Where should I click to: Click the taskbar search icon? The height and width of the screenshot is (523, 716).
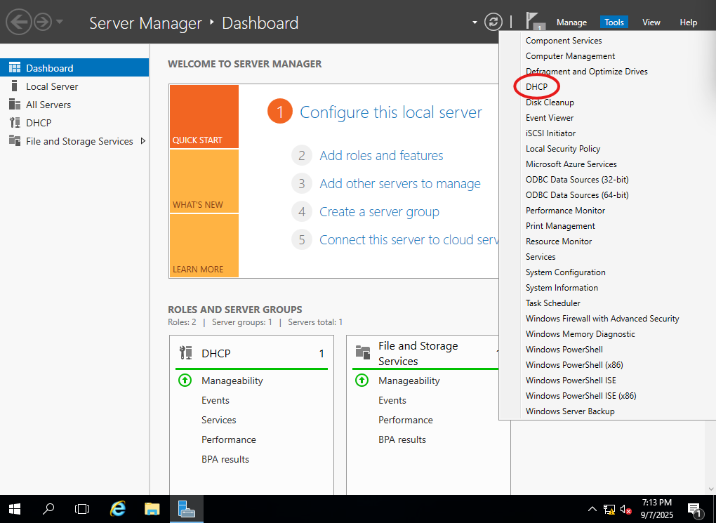[x=48, y=509]
